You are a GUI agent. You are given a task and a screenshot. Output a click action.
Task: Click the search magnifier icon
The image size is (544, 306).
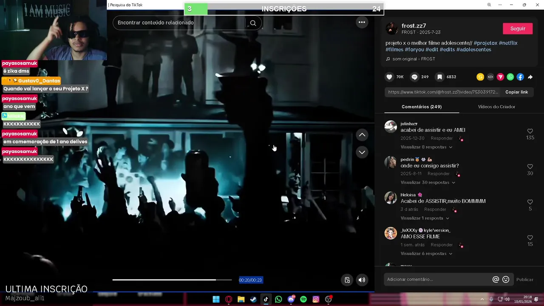pos(253,23)
